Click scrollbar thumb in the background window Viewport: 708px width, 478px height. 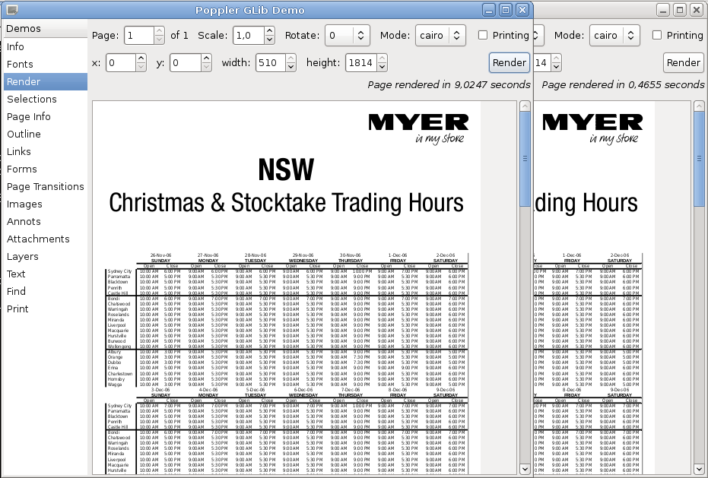coord(699,158)
